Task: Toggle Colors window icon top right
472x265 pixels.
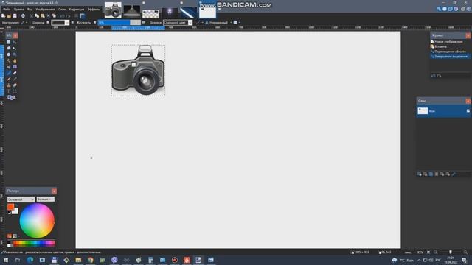Action: tap(456, 9)
